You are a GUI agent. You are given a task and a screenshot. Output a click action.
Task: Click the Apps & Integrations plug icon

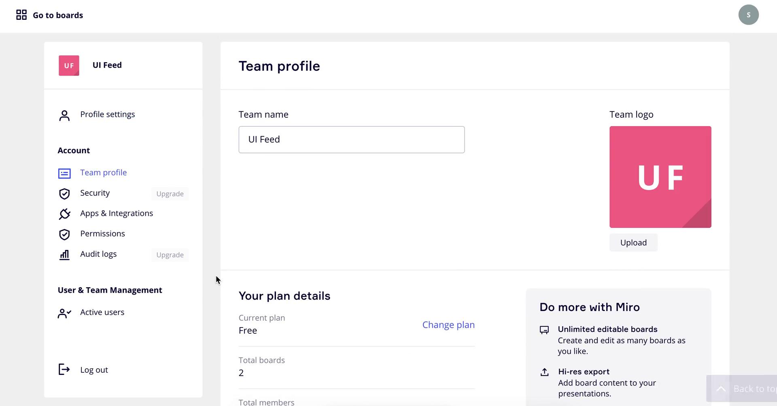click(x=64, y=214)
